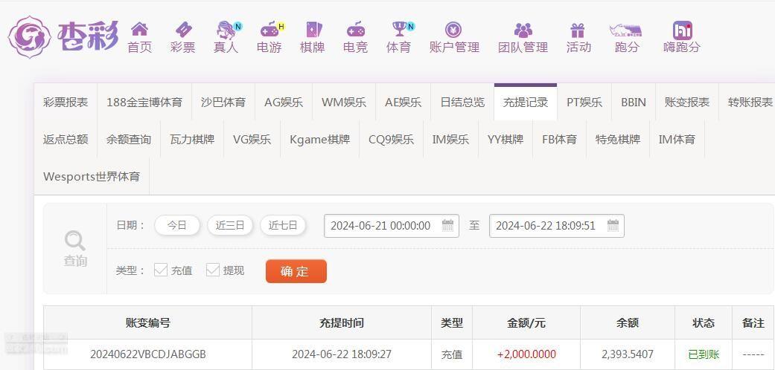Switch to the 沙巴体育 tab
The image size is (775, 370).
click(223, 102)
